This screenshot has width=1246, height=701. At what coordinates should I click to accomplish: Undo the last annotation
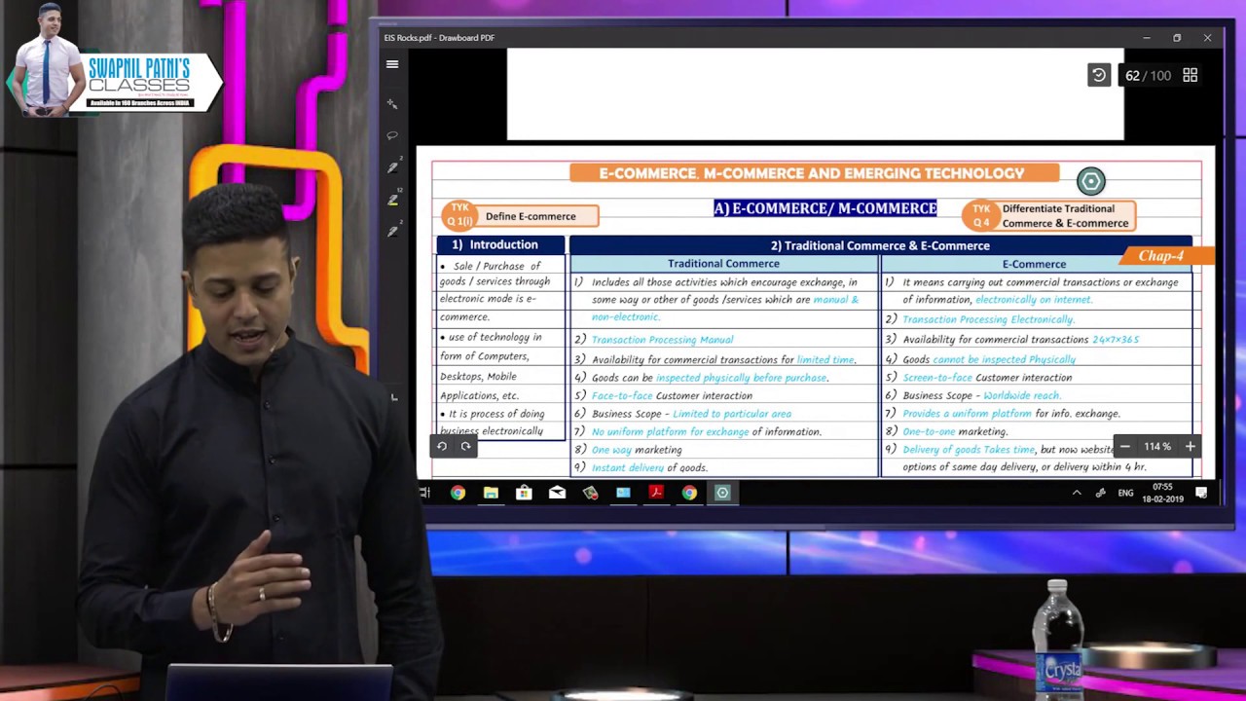click(x=442, y=446)
